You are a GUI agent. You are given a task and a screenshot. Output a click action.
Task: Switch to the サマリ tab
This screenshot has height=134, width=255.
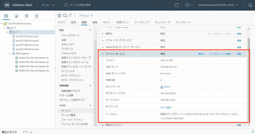pyautogui.click(x=61, y=22)
